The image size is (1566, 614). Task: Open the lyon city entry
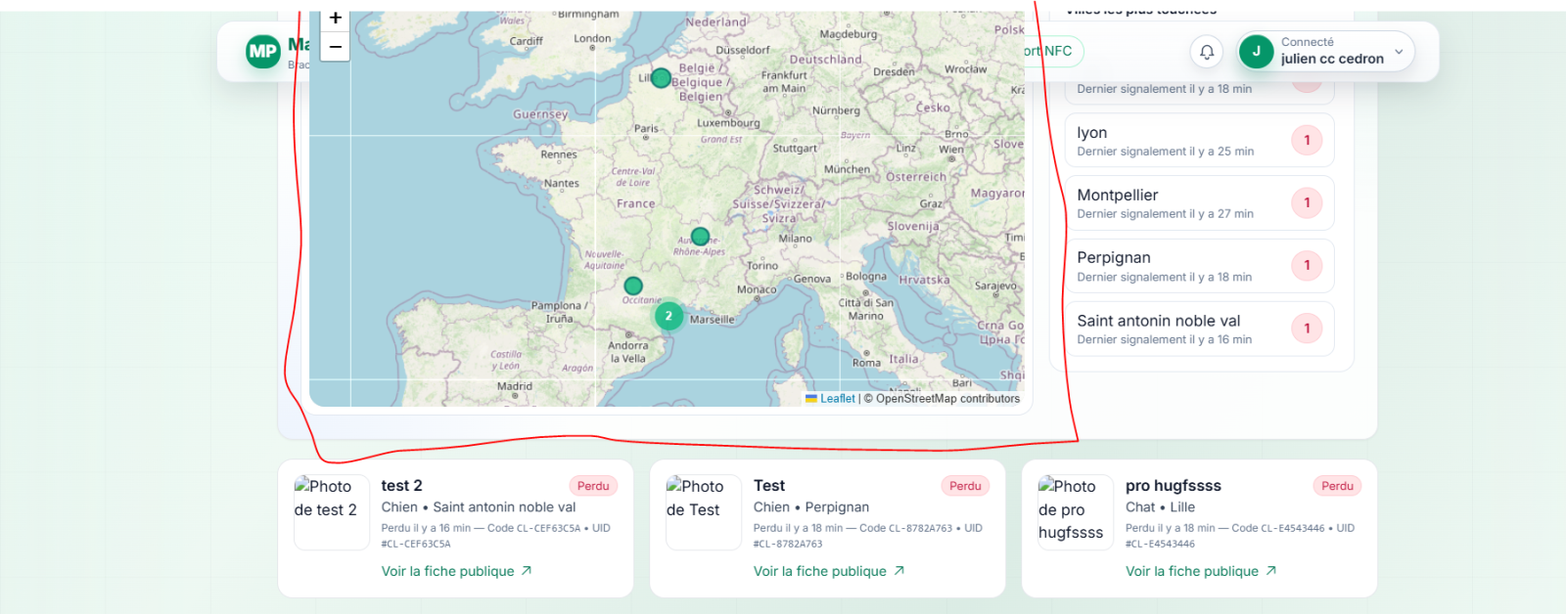coord(1199,141)
